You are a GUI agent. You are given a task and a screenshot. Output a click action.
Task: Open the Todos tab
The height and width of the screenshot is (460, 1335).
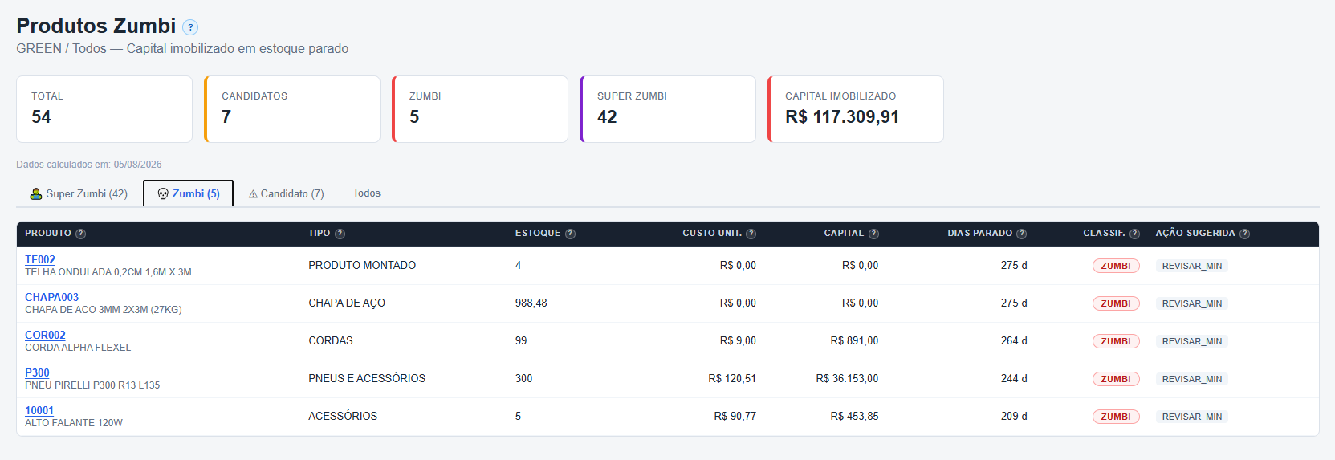(x=367, y=193)
